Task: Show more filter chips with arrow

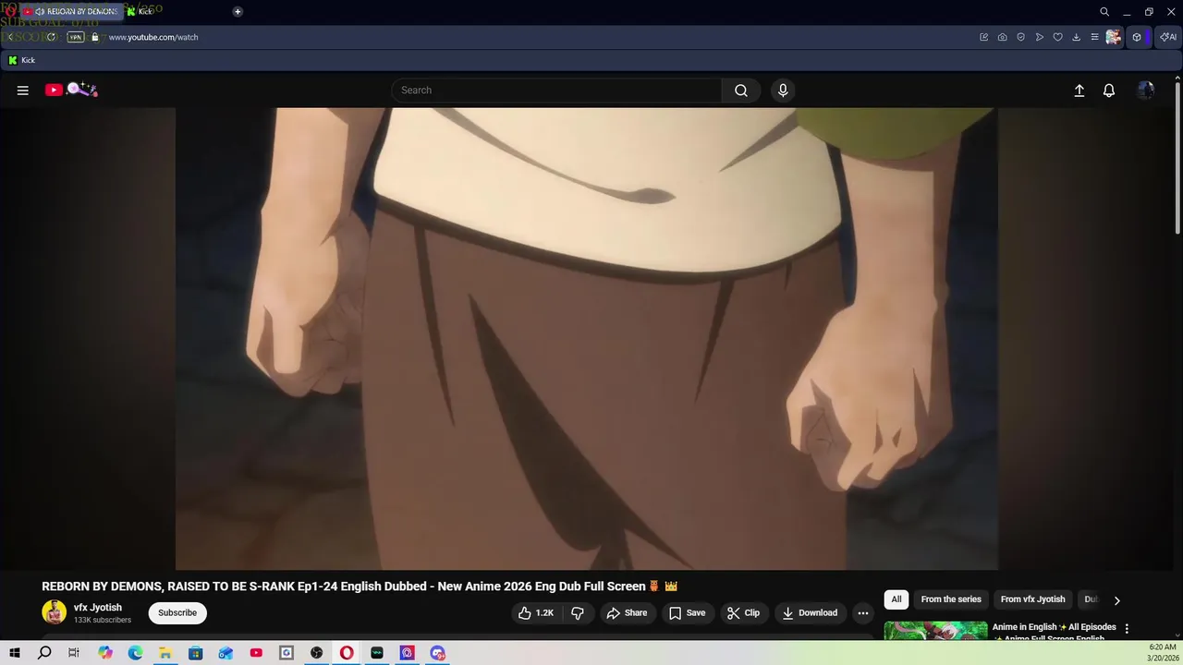Action: click(x=1116, y=600)
